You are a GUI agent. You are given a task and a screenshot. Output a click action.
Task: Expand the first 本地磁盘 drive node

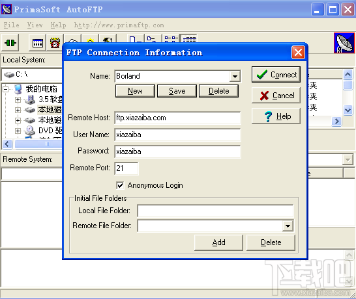[18, 110]
